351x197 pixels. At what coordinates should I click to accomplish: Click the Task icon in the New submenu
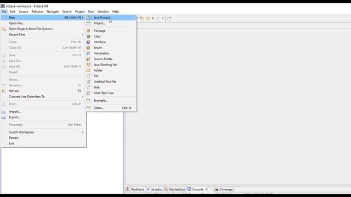88,88
